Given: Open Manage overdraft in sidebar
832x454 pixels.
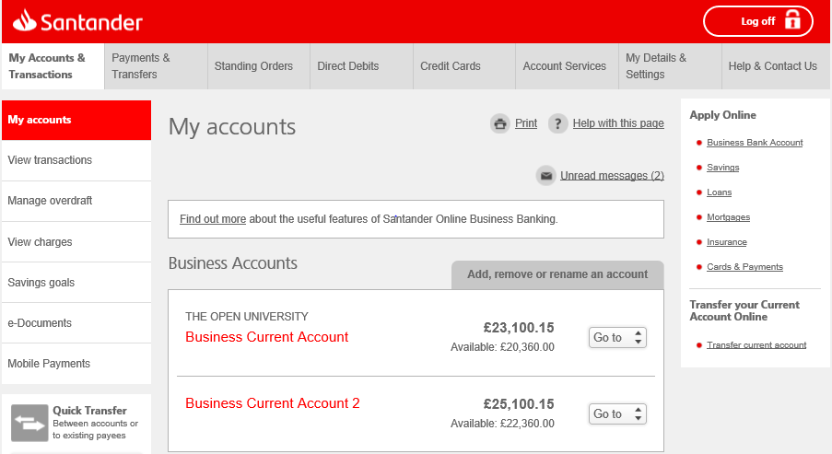Looking at the screenshot, I should tap(76, 201).
